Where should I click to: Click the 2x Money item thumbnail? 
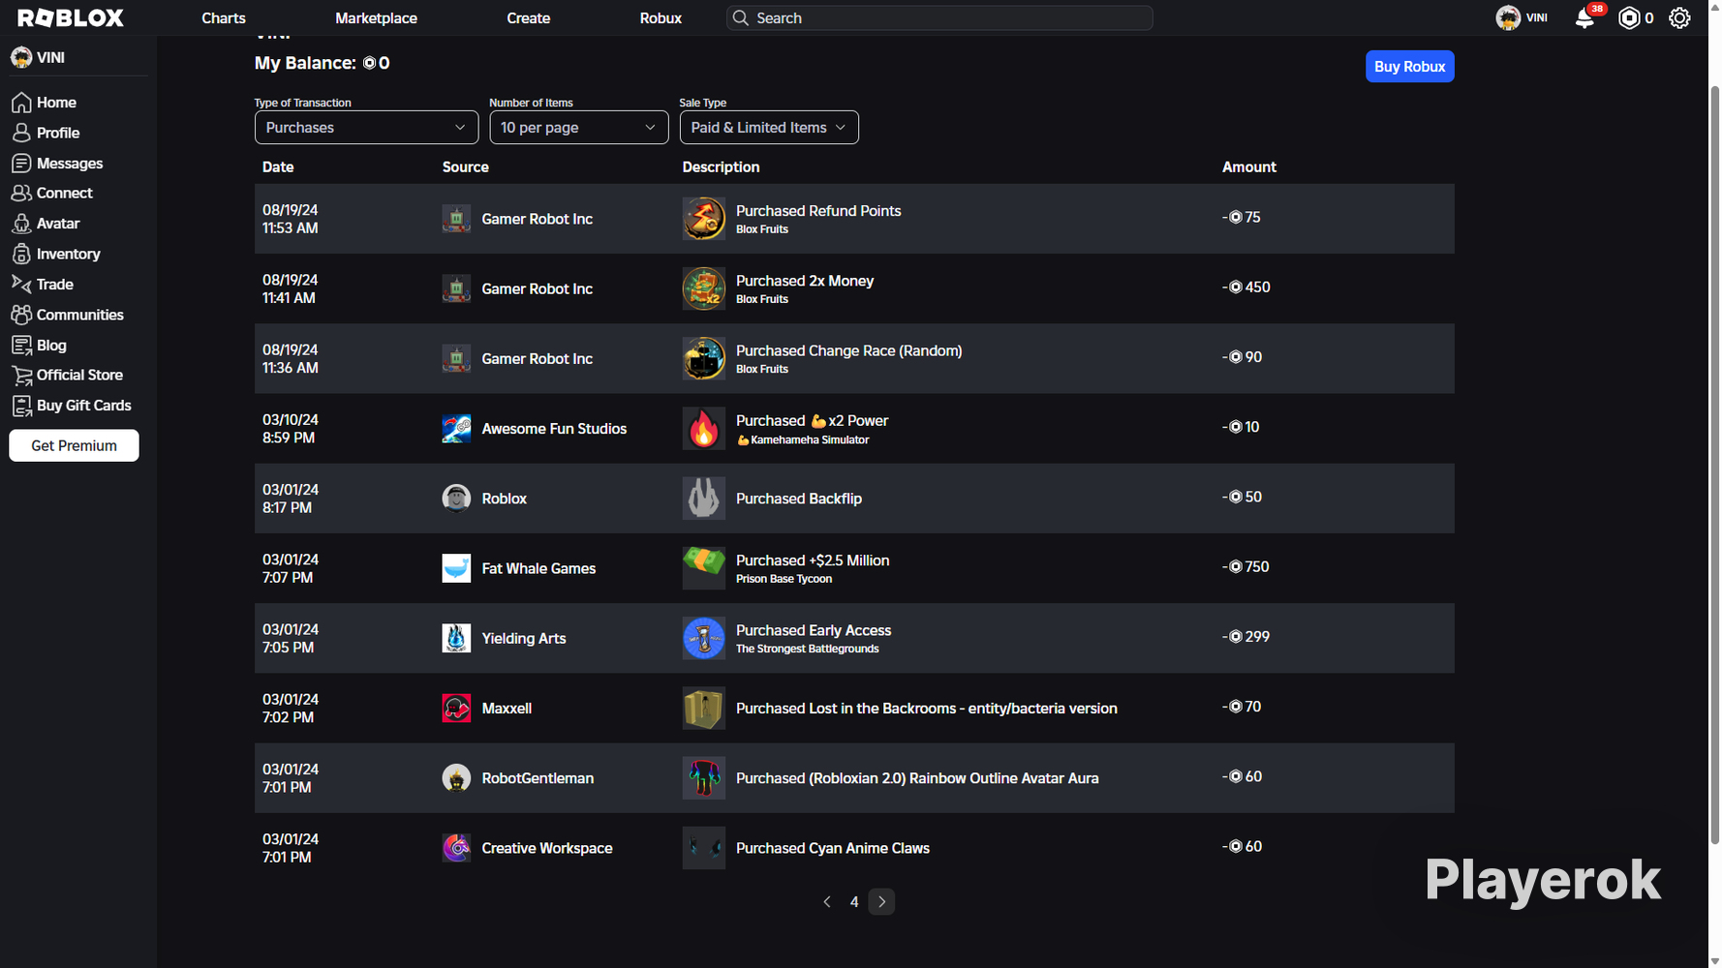coord(704,288)
